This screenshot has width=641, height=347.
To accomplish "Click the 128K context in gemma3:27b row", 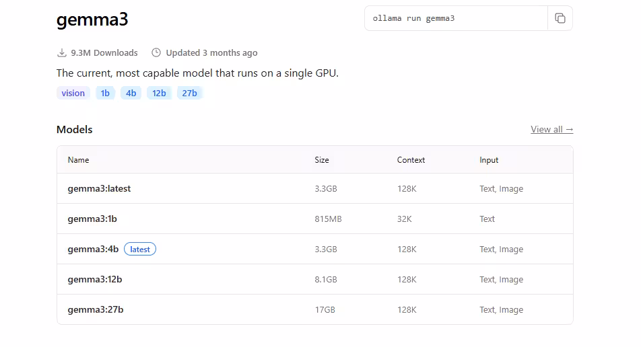I will click(407, 309).
